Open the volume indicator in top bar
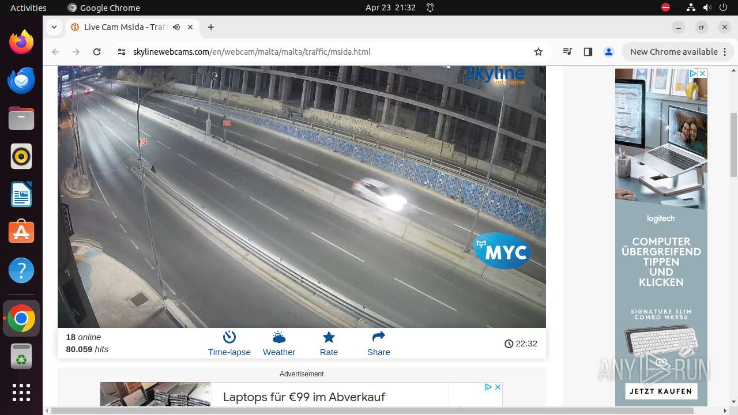The width and height of the screenshot is (738, 415). point(707,7)
